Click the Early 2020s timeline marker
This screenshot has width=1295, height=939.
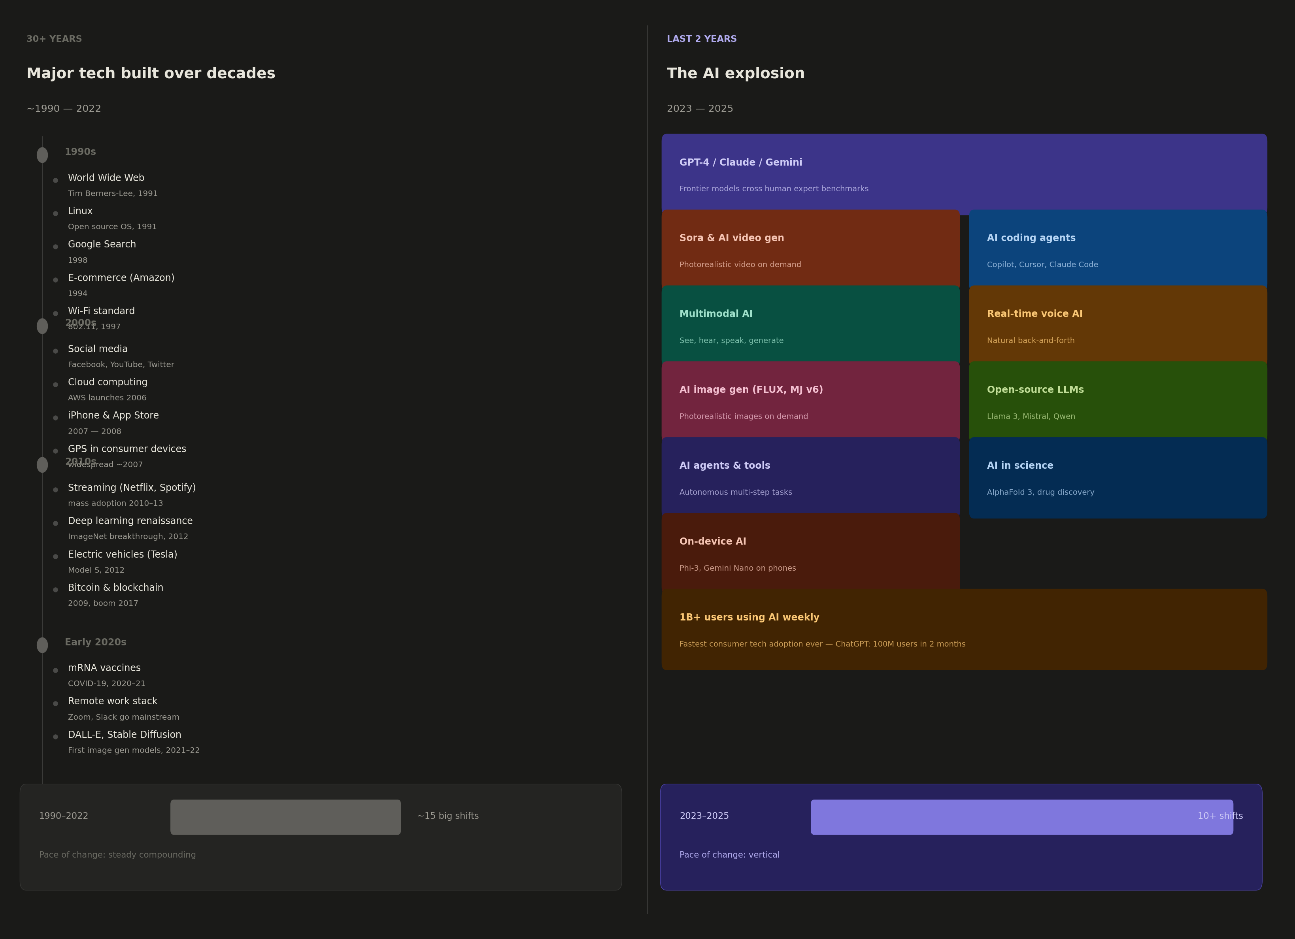pos(42,645)
